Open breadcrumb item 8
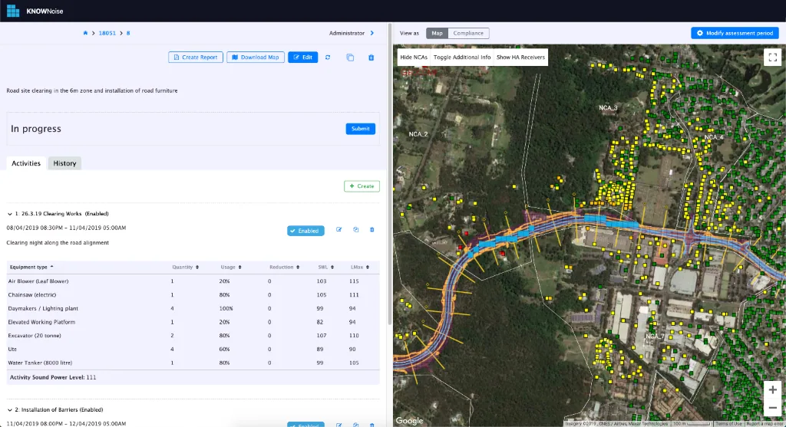This screenshot has width=786, height=427. (x=128, y=33)
